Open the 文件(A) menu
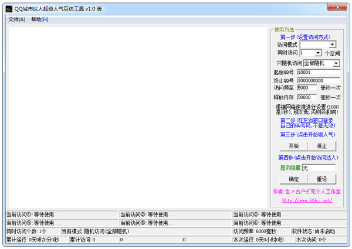The height and width of the screenshot is (249, 352). 16,19
